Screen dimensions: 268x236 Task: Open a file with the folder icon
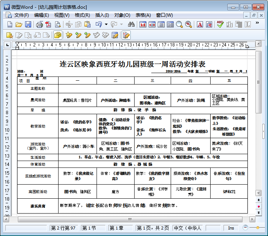19,24
